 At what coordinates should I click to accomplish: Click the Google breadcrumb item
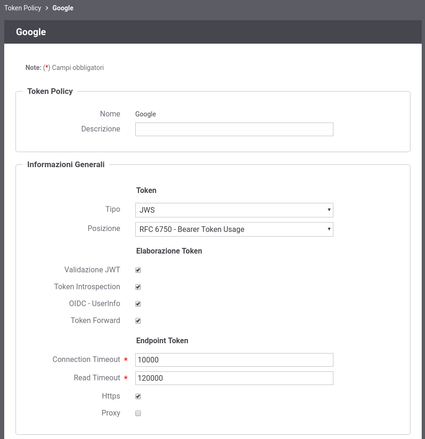[x=63, y=8]
